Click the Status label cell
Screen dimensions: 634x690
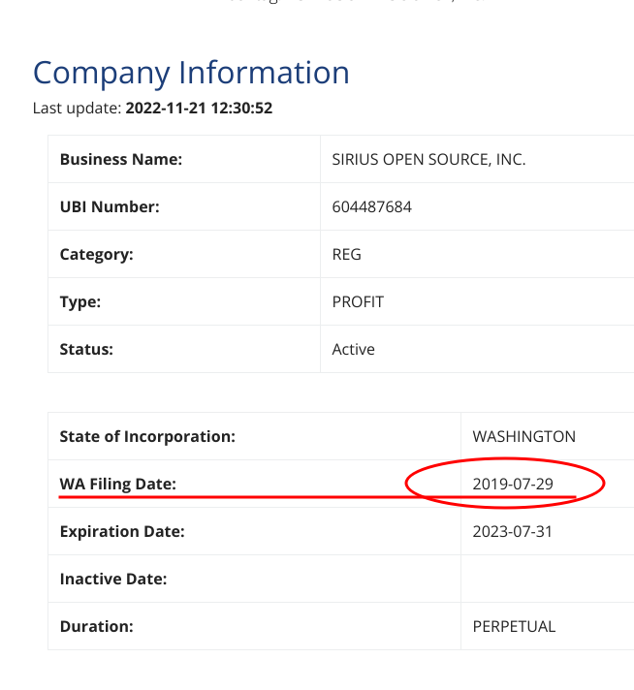(184, 350)
